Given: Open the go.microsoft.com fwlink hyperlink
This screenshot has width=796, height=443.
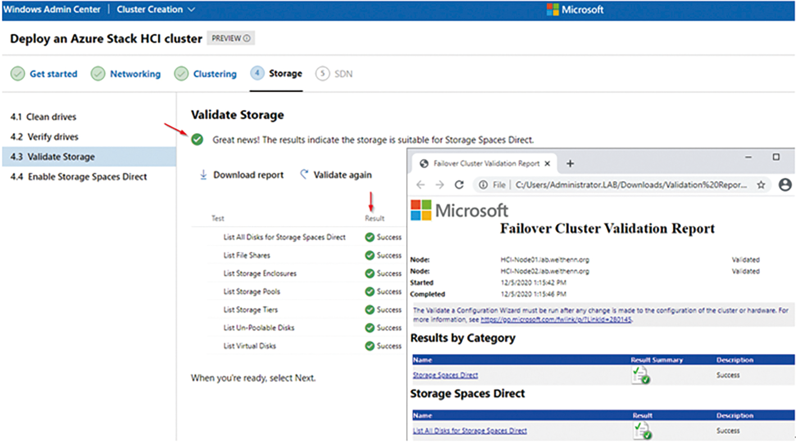Looking at the screenshot, I should pos(556,319).
